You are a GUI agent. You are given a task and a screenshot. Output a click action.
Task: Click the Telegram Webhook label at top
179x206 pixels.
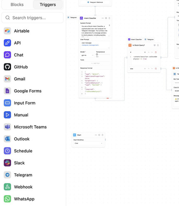(95, 2)
